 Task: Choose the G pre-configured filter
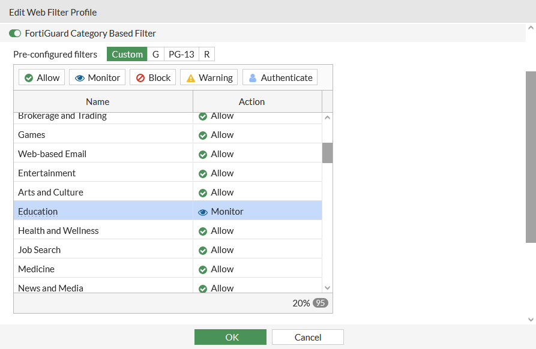[x=155, y=54]
